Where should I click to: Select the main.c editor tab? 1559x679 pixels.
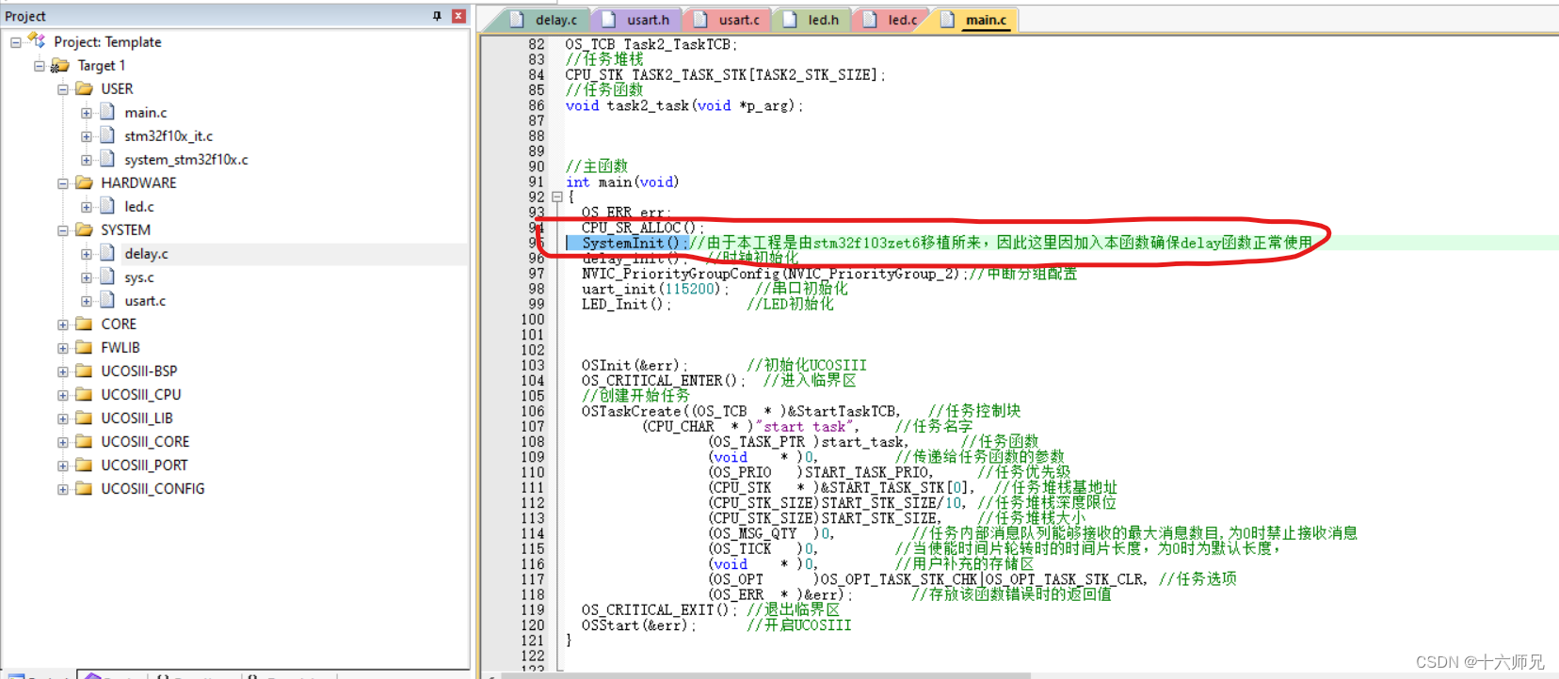point(975,20)
